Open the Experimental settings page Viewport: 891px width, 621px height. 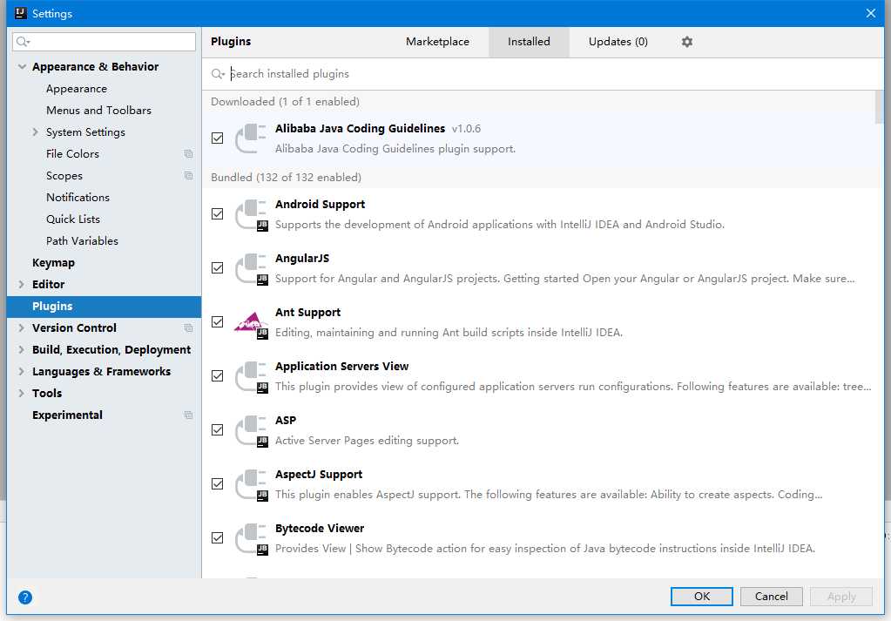67,415
